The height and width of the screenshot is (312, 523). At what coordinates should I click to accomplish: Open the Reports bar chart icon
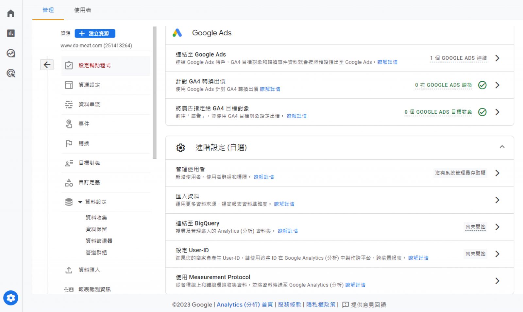[11, 33]
